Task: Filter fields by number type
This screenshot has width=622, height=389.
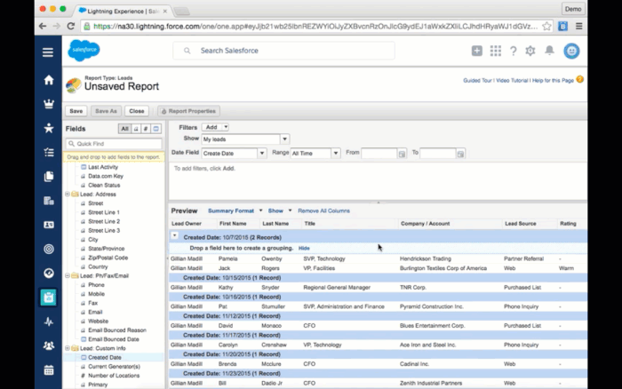Action: click(146, 129)
